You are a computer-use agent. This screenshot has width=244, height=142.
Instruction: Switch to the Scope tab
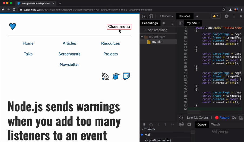tap(202, 124)
